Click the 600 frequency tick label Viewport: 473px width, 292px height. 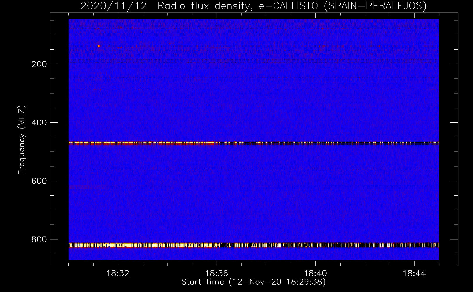point(39,181)
